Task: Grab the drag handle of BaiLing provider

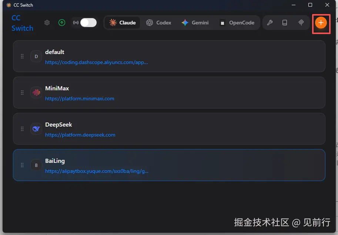Action: point(22,165)
